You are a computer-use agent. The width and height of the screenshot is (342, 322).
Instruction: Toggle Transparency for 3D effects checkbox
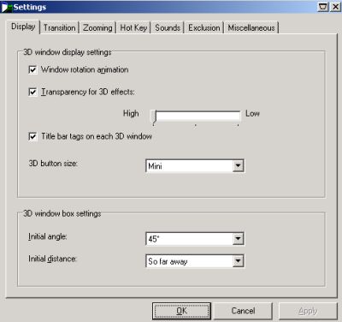point(32,92)
